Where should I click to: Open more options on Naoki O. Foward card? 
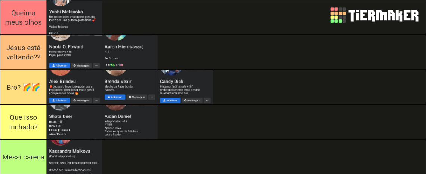tap(96, 65)
